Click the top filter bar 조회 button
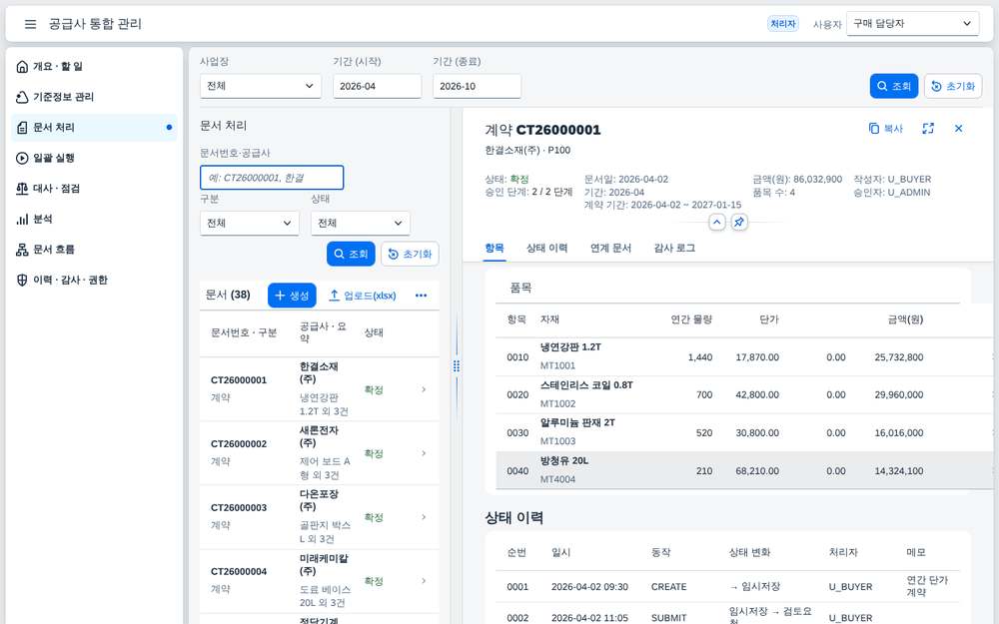The image size is (999, 624). click(894, 86)
